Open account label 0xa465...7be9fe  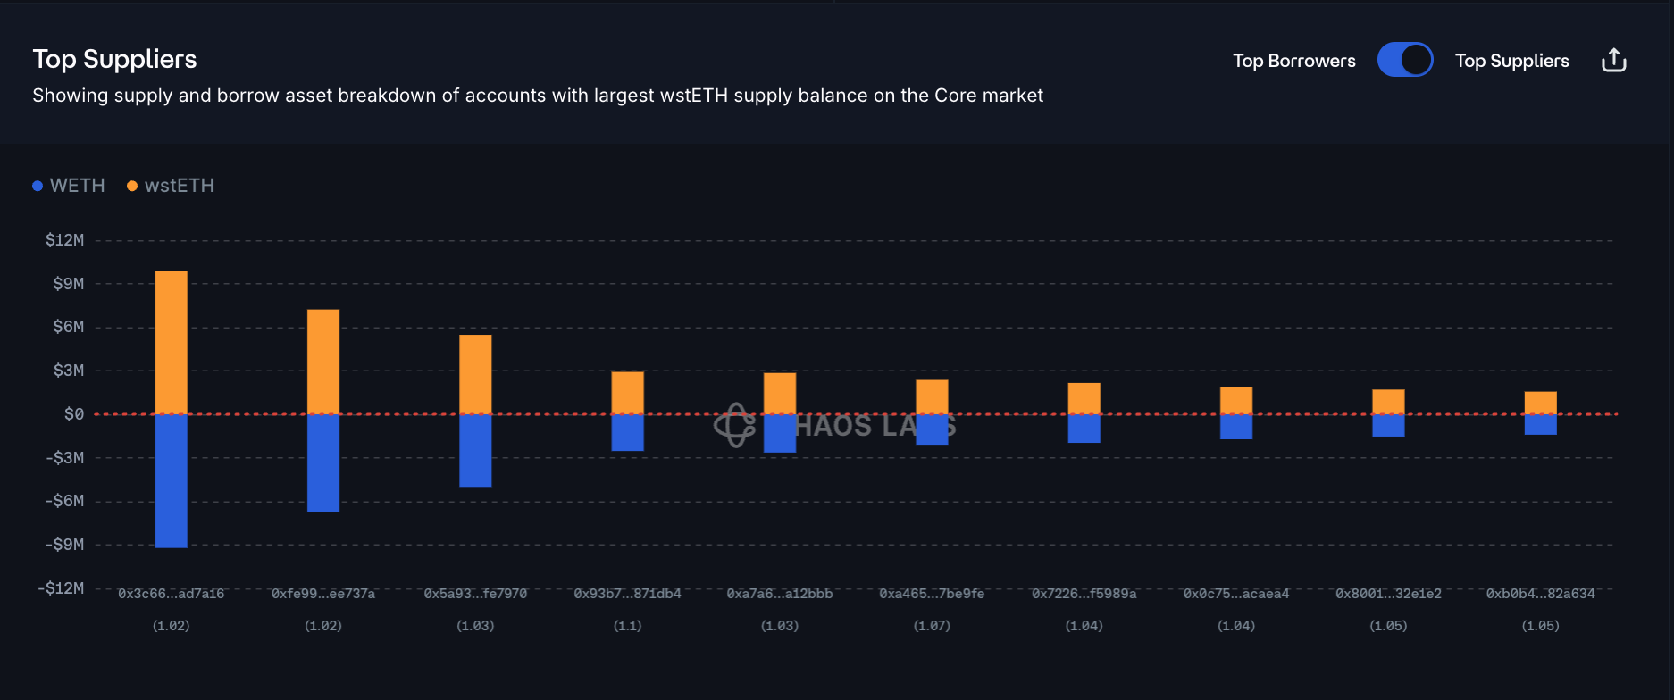(x=932, y=594)
